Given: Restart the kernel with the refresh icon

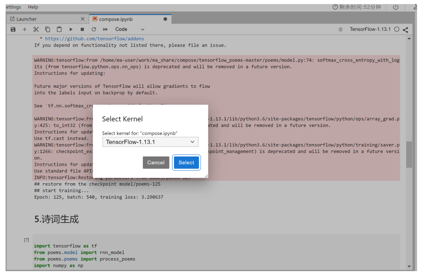Looking at the screenshot, I should pos(94,29).
